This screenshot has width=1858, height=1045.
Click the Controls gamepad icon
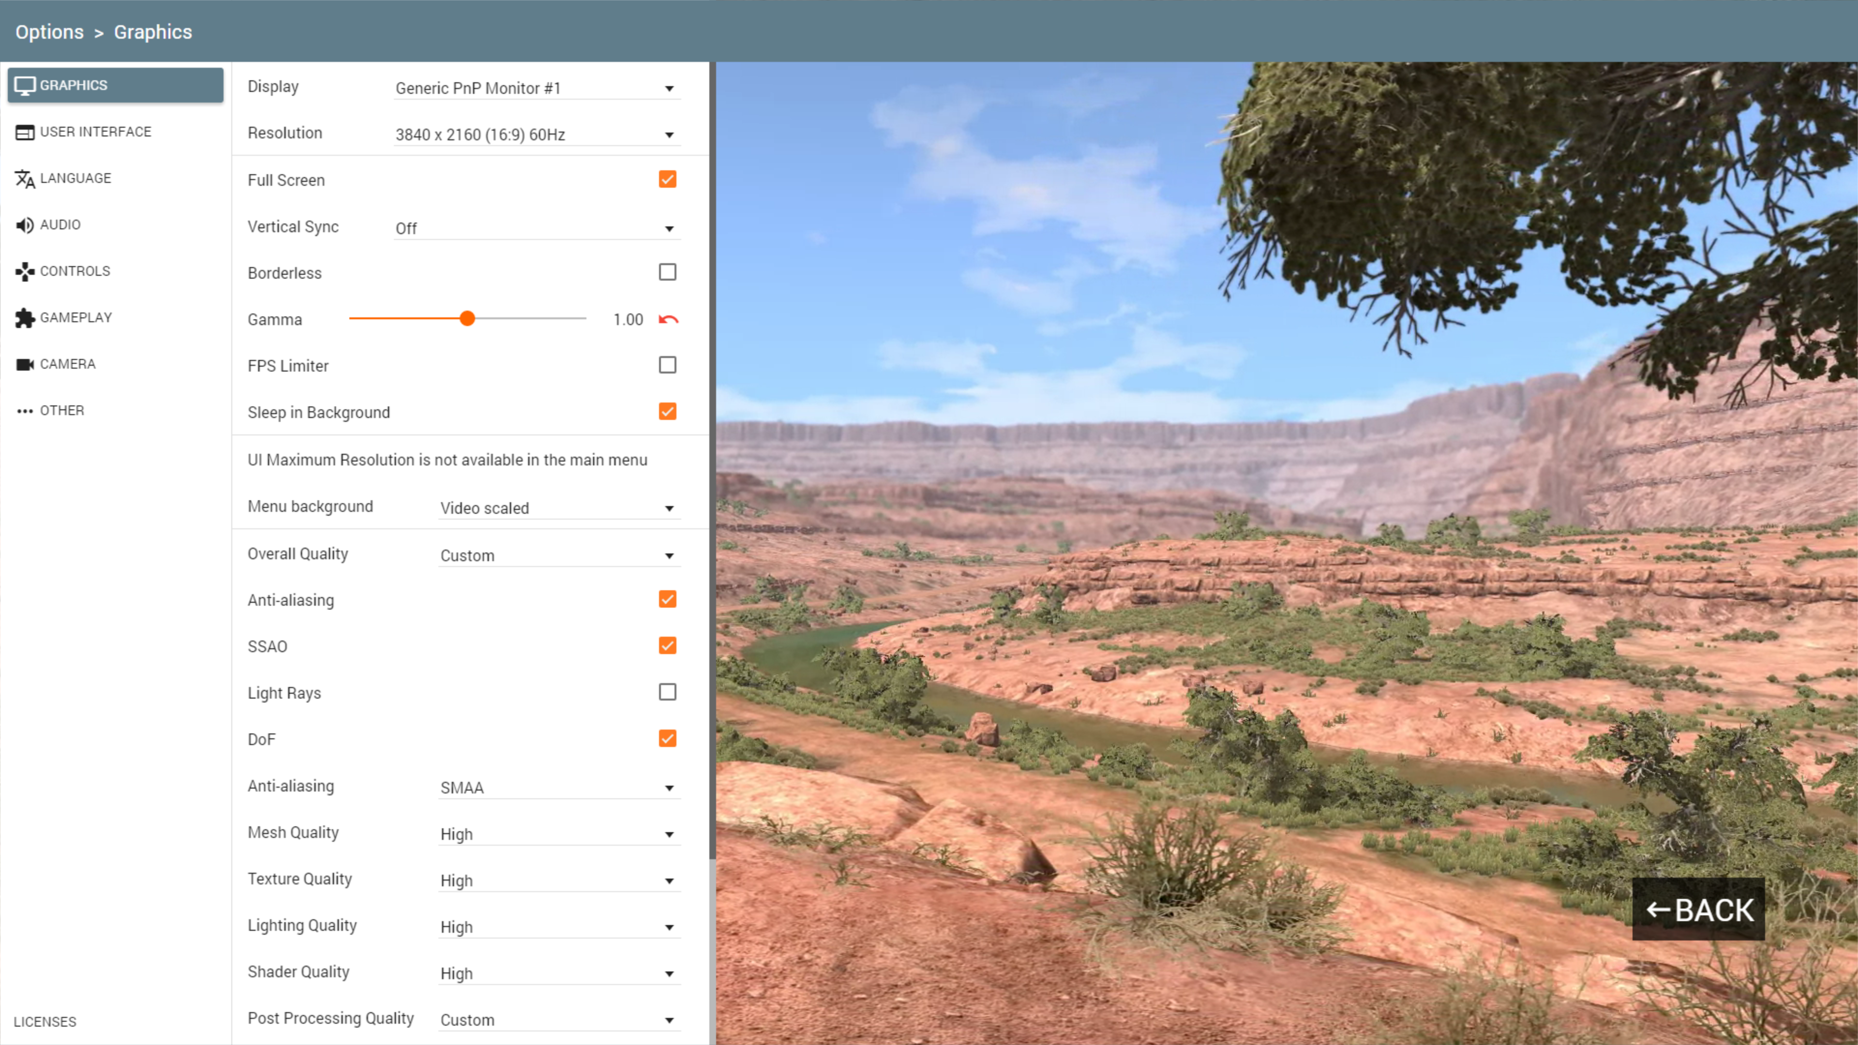coord(25,272)
